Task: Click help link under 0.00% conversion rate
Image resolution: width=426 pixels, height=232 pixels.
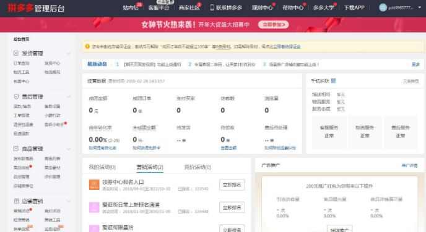Action: 102,148
